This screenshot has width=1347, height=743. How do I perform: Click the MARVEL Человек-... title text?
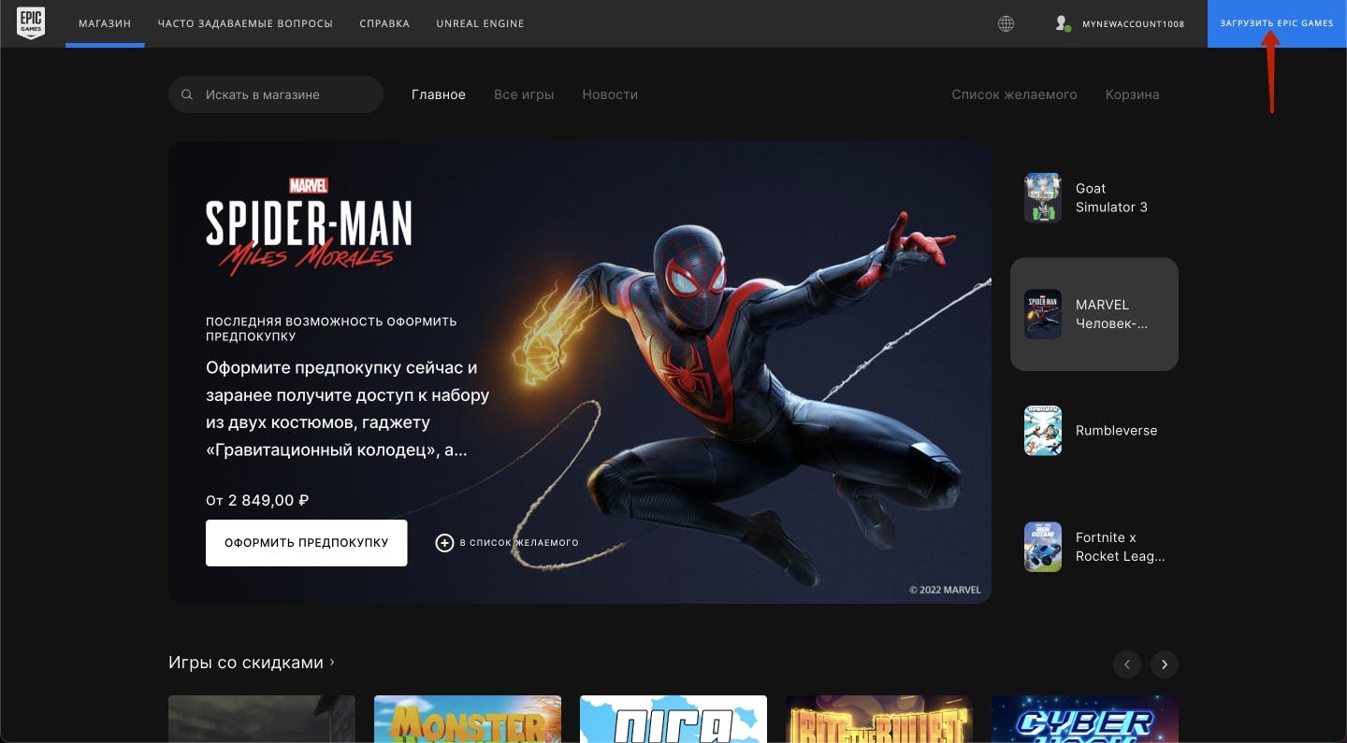1111,314
